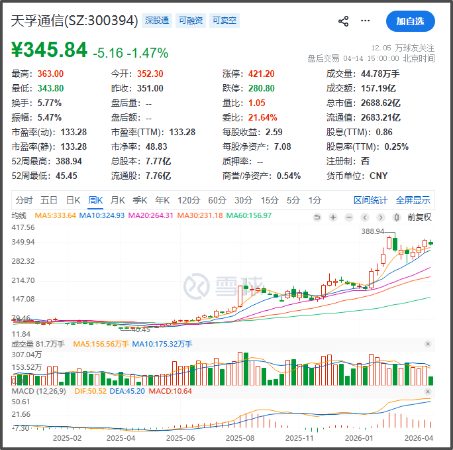Zoom out chart with minus icon
This screenshot has height=450, width=453.
tap(348, 217)
